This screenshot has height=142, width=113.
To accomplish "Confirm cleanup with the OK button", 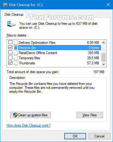I will point(75,136).
